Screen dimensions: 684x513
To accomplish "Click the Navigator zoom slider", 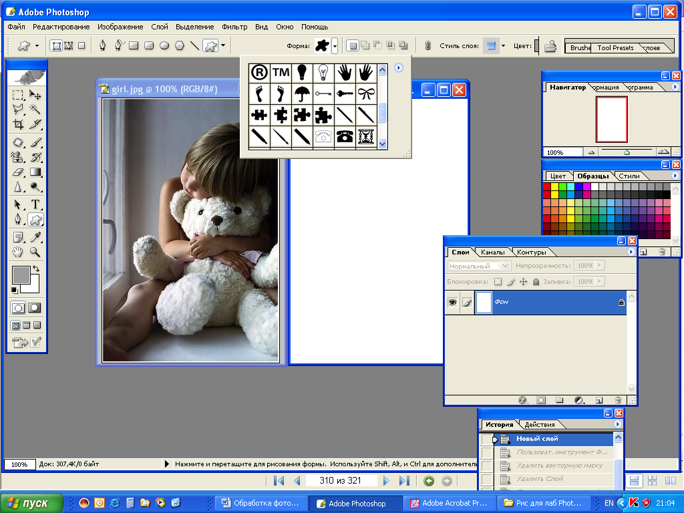I will (627, 152).
